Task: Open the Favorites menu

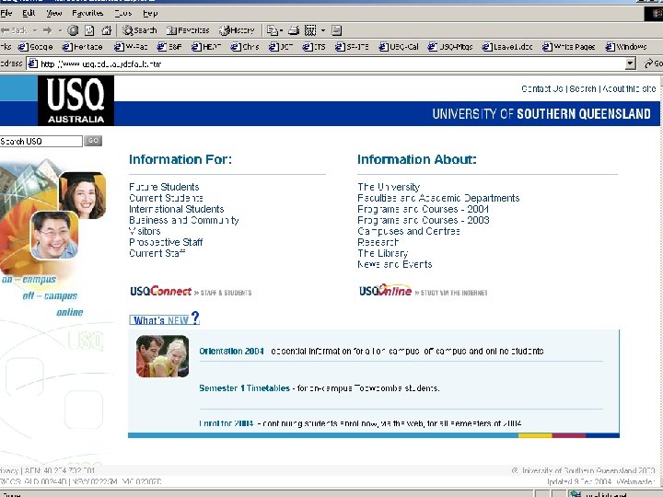Action: [x=87, y=13]
